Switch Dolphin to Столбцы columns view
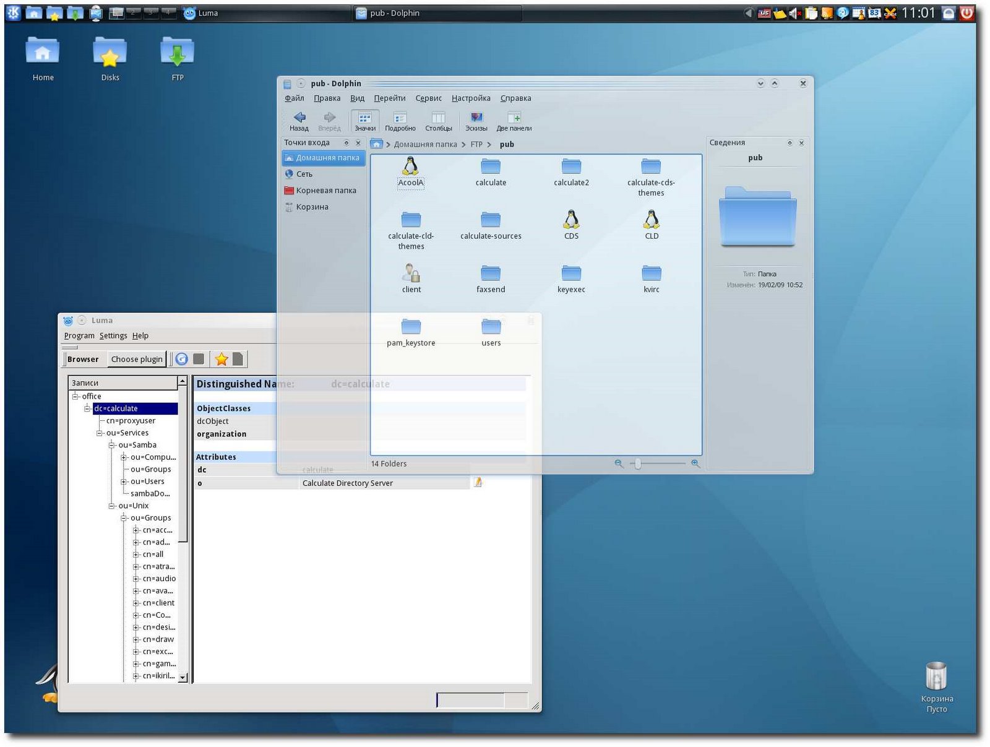The width and height of the screenshot is (990, 747). pos(439,121)
